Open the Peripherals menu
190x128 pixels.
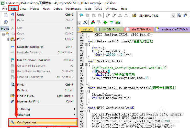coord(73,9)
